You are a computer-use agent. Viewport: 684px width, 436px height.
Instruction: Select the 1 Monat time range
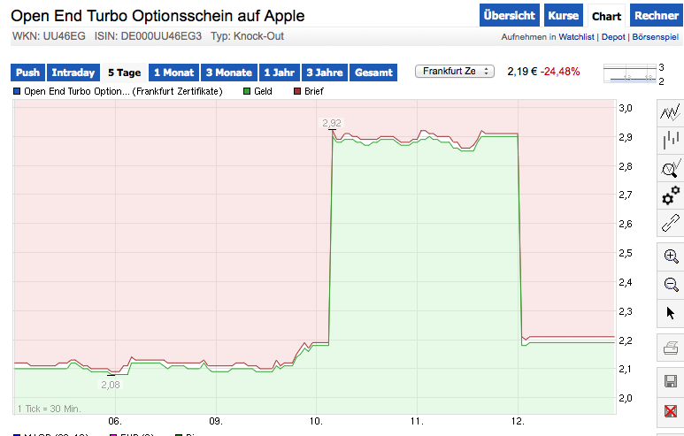coord(173,73)
